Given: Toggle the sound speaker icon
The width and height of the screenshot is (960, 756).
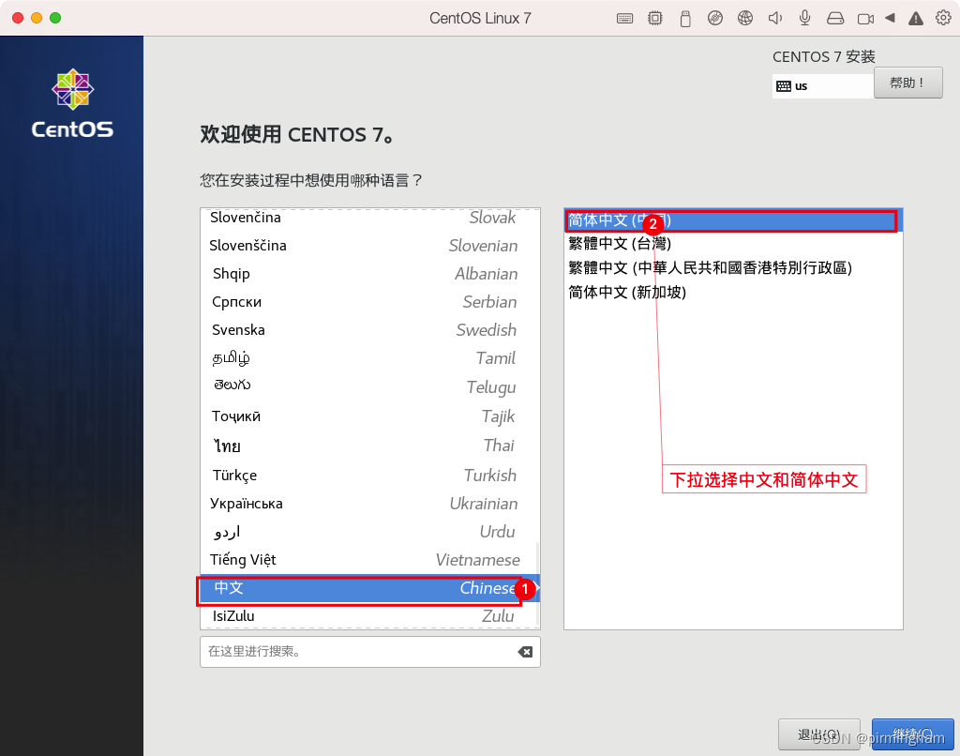Looking at the screenshot, I should click(x=775, y=19).
